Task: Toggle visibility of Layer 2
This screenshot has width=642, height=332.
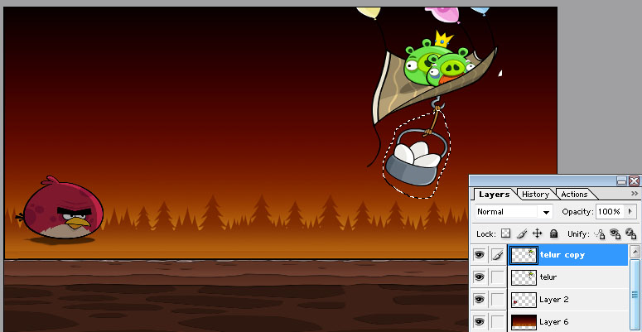Action: (479, 300)
